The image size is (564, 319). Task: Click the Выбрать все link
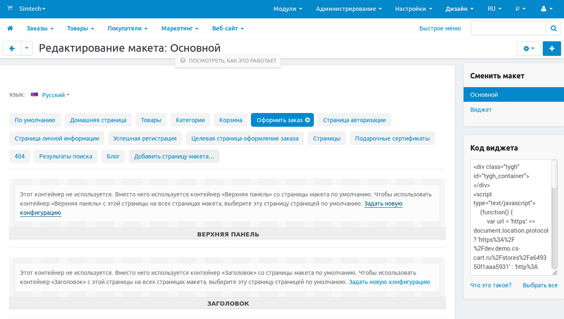tap(540, 285)
